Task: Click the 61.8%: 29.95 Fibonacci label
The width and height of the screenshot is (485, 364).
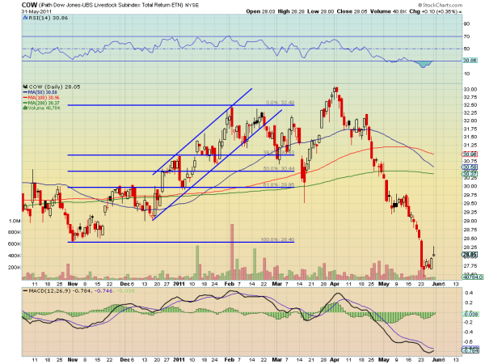Action: tap(279, 184)
